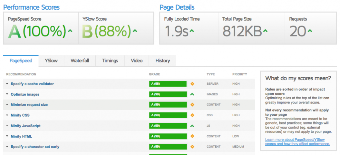The height and width of the screenshot is (155, 340).
Task: Switch to the YSlow tab
Action: pos(51,60)
